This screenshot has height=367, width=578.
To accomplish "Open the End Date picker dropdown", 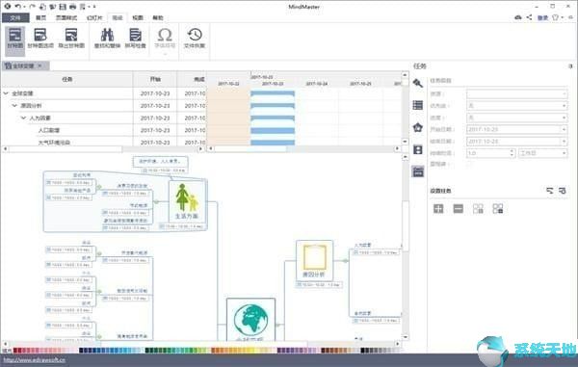I will point(564,142).
